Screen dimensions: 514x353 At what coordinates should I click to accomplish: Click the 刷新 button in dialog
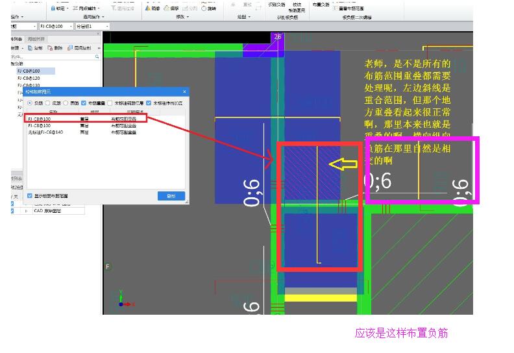[171, 196]
